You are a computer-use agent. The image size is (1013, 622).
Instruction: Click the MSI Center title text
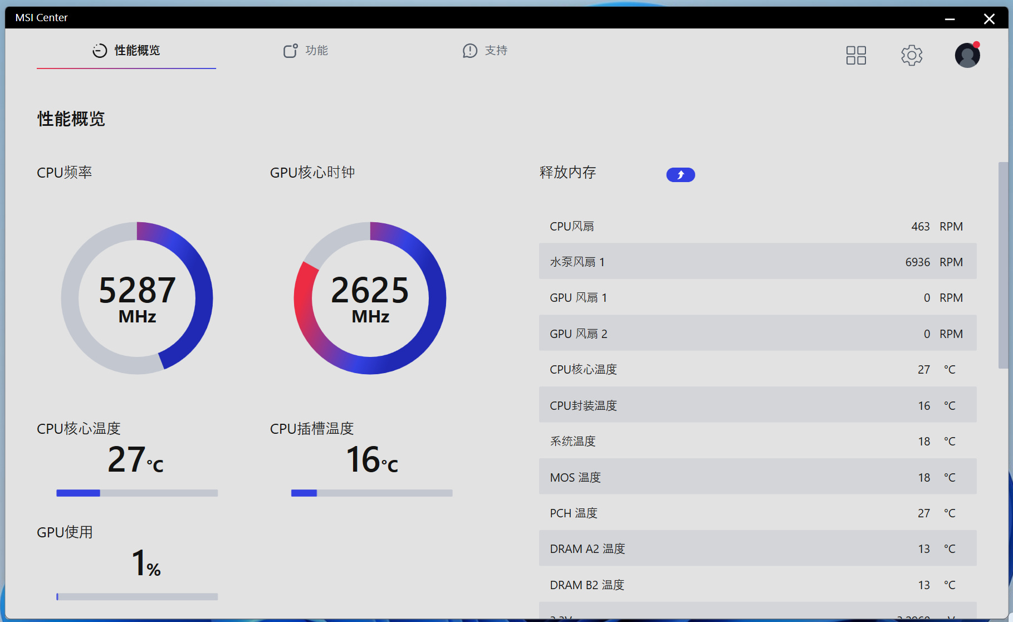[42, 18]
